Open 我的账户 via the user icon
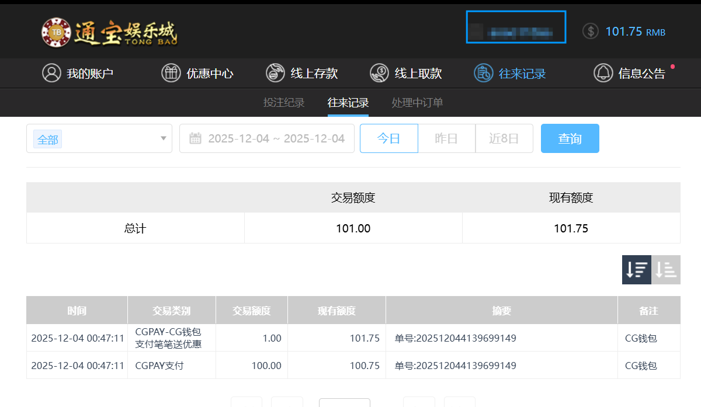701x407 pixels. (x=51, y=73)
